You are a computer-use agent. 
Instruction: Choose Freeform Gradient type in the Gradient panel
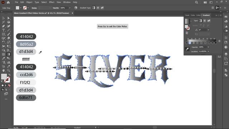point(209,21)
